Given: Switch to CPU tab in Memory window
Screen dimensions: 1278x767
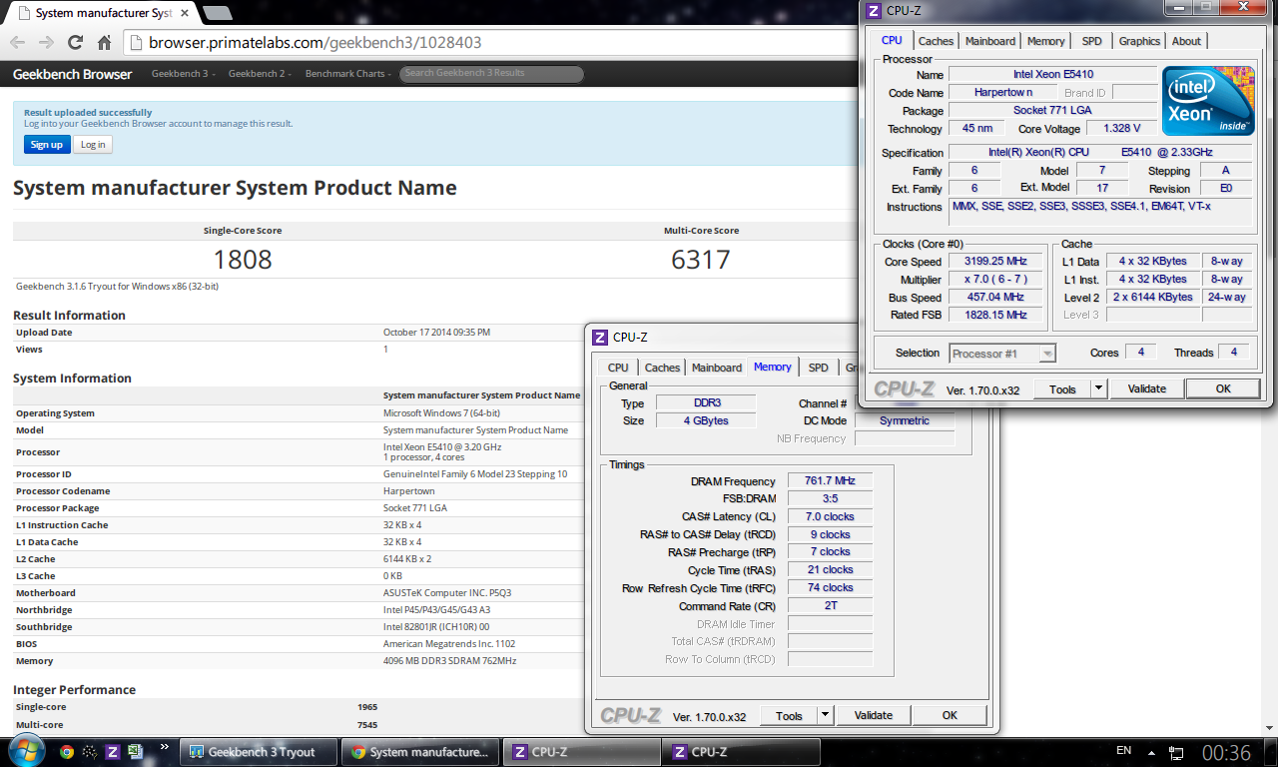Looking at the screenshot, I should [618, 368].
